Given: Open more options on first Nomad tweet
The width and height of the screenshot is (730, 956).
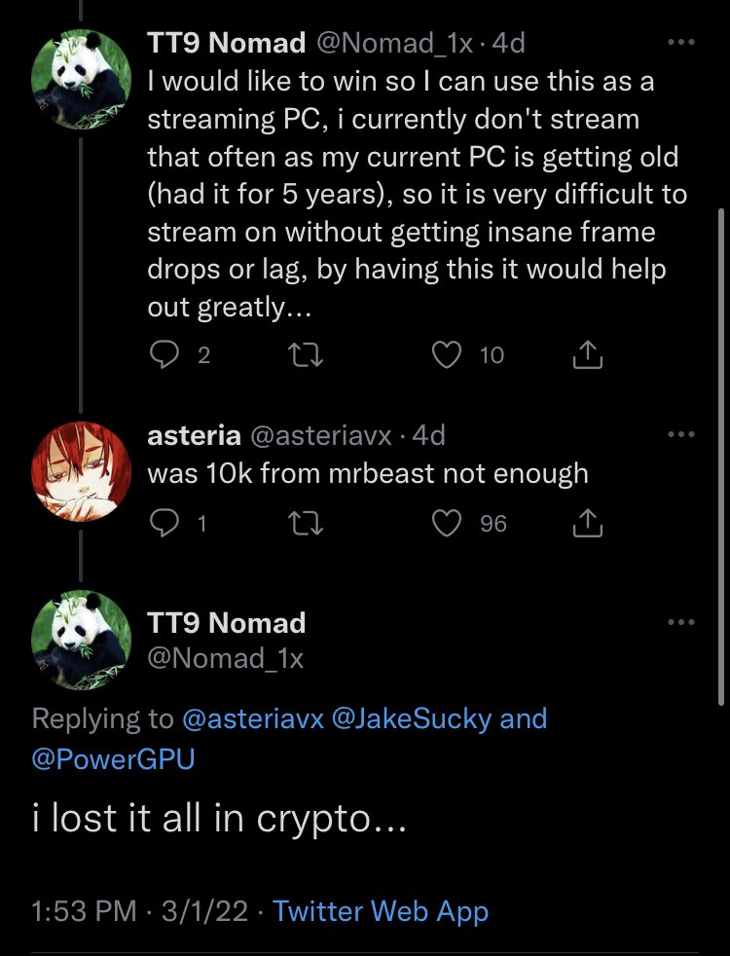Looking at the screenshot, I should [x=681, y=44].
